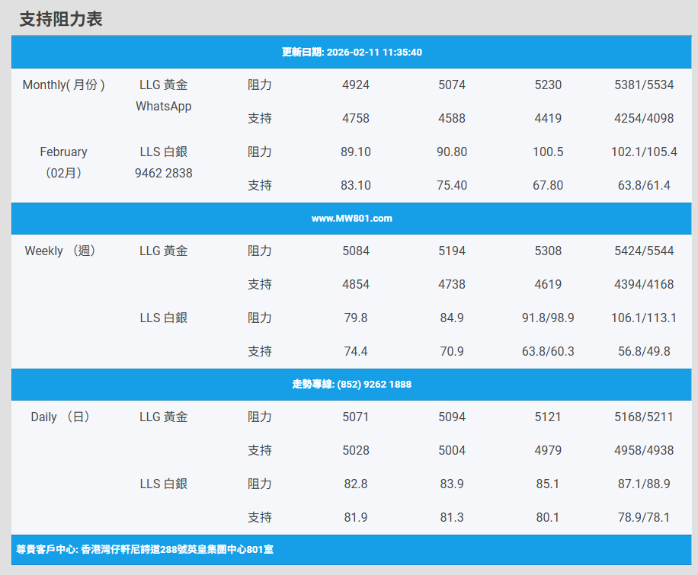Viewport: 698px width, 575px height.
Task: Select weekly silver resistance cell 106.1/113.1
Action: pos(644,318)
